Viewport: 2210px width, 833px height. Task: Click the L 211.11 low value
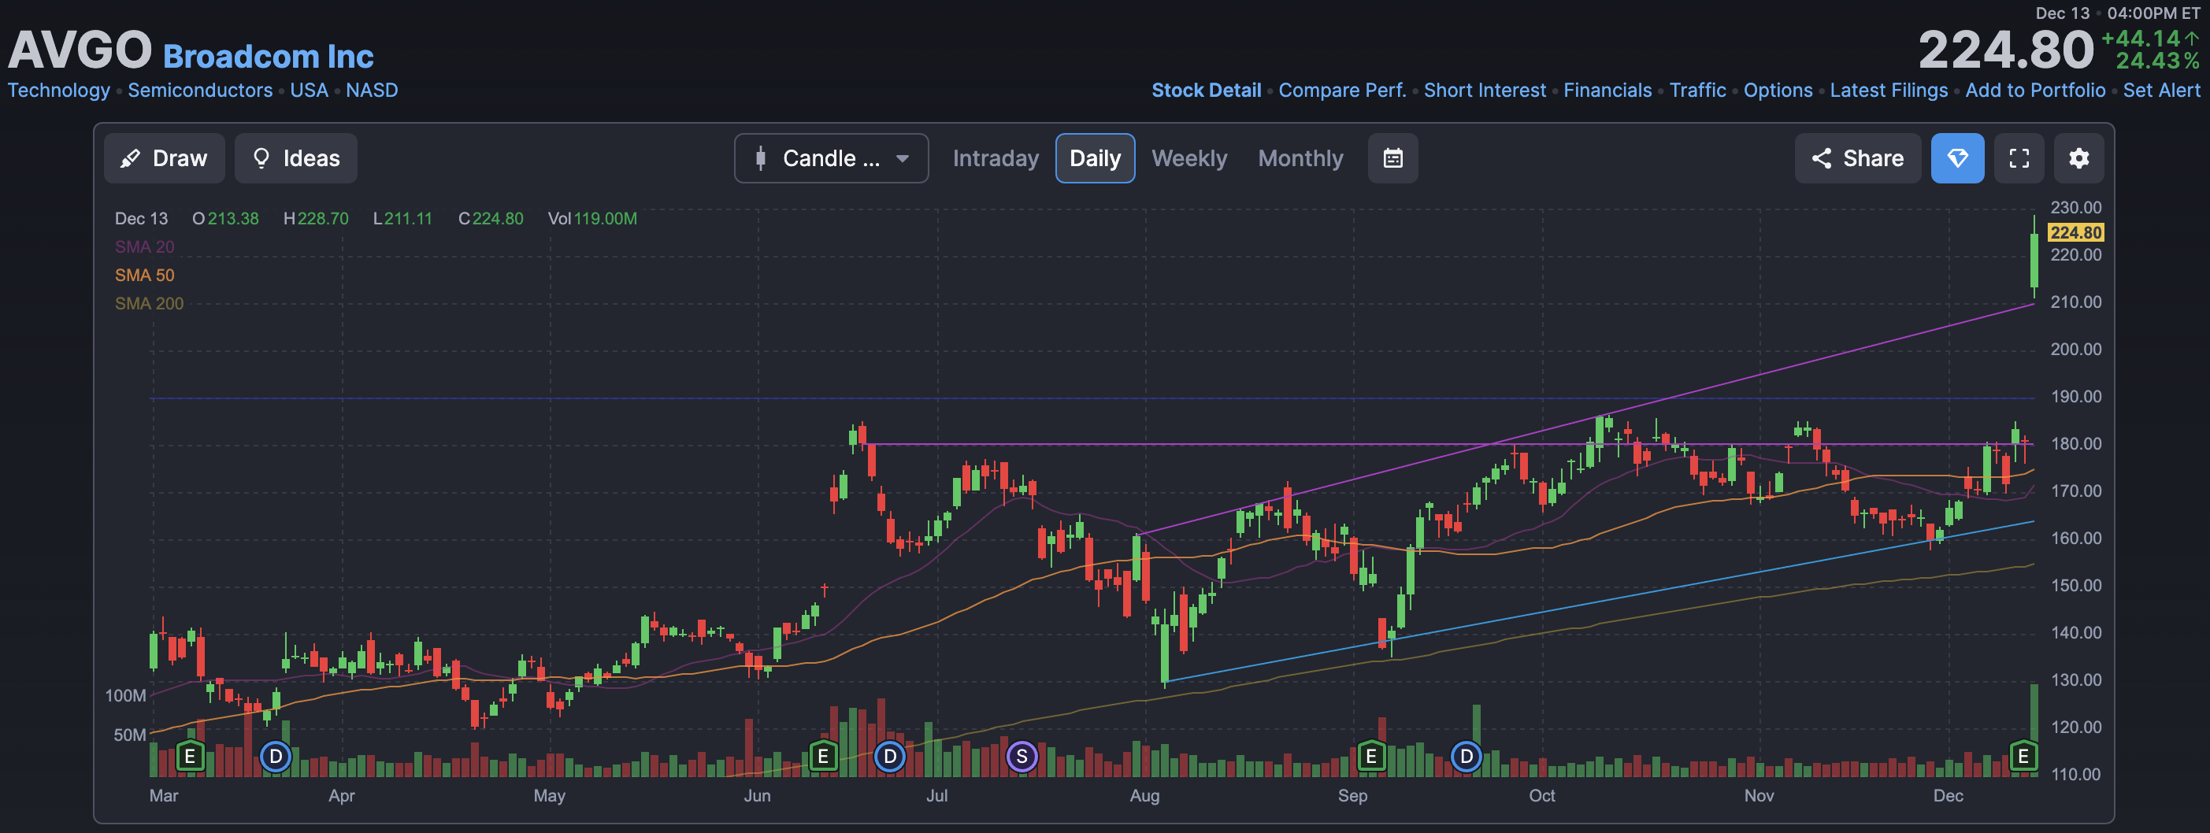click(402, 219)
